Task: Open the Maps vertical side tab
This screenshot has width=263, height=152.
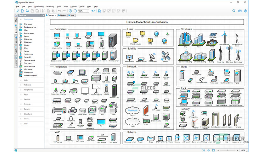Action: (16, 18)
